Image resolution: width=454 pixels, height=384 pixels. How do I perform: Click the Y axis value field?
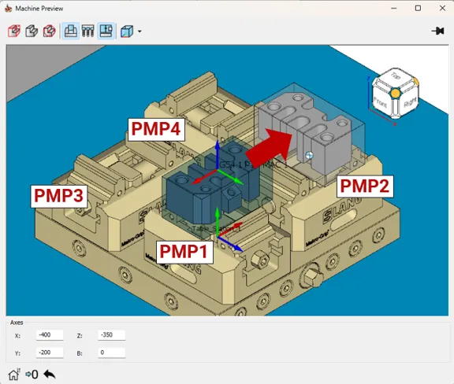pos(50,353)
